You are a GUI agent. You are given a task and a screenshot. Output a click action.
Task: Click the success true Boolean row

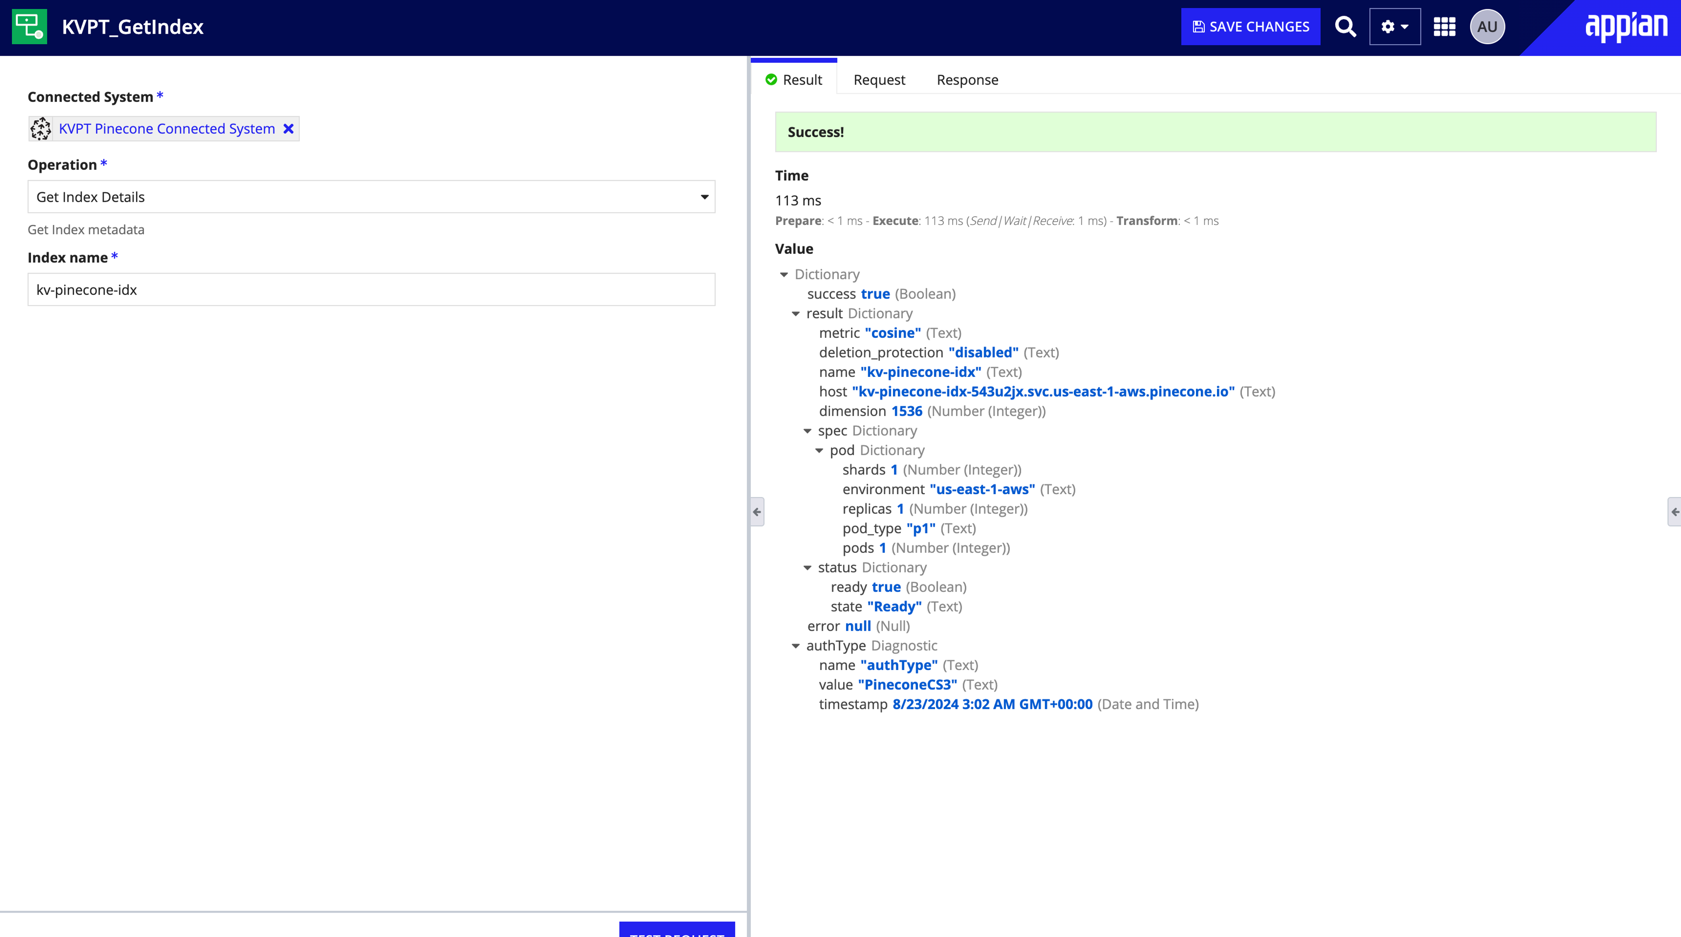pos(881,294)
